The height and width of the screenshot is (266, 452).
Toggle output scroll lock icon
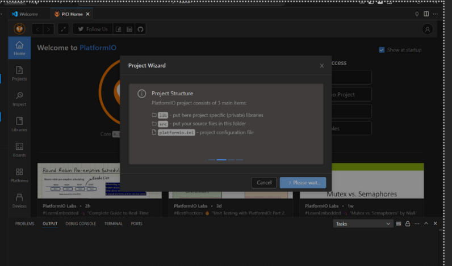(x=408, y=223)
